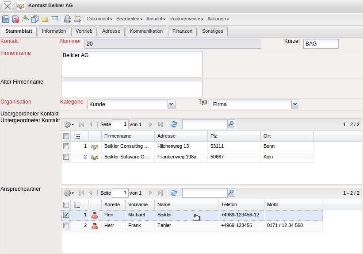Click the person icon for Frank Tahler
Image resolution: width=363 pixels, height=254 pixels.
[95, 226]
